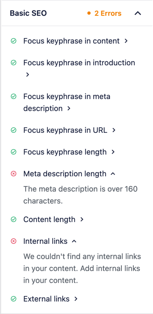The image size is (153, 314).
Task: Collapse the Meta description length details arrow
Action: point(113,174)
